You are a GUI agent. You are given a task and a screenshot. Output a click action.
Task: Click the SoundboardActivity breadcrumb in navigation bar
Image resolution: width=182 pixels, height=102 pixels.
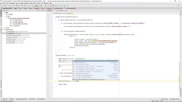point(70,8)
